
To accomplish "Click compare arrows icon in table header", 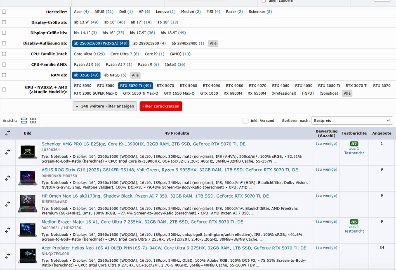I will [x=7, y=133].
